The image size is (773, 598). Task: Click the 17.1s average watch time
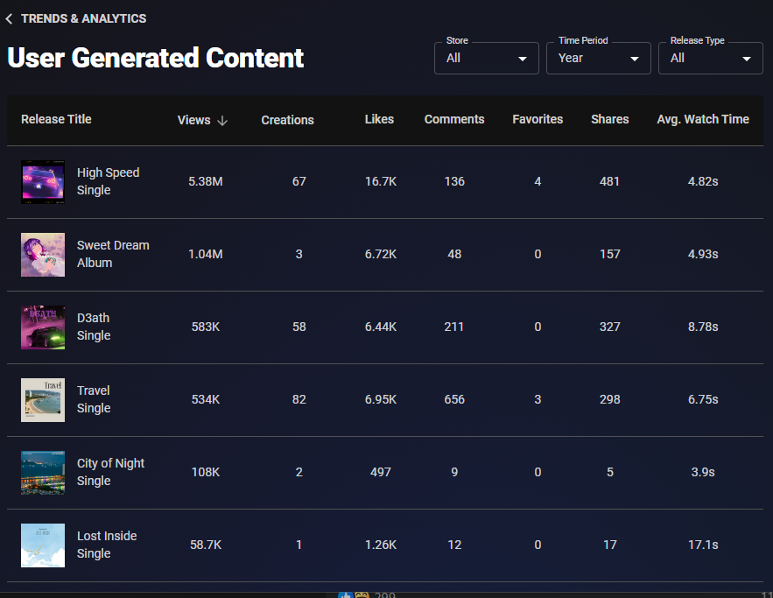click(703, 545)
